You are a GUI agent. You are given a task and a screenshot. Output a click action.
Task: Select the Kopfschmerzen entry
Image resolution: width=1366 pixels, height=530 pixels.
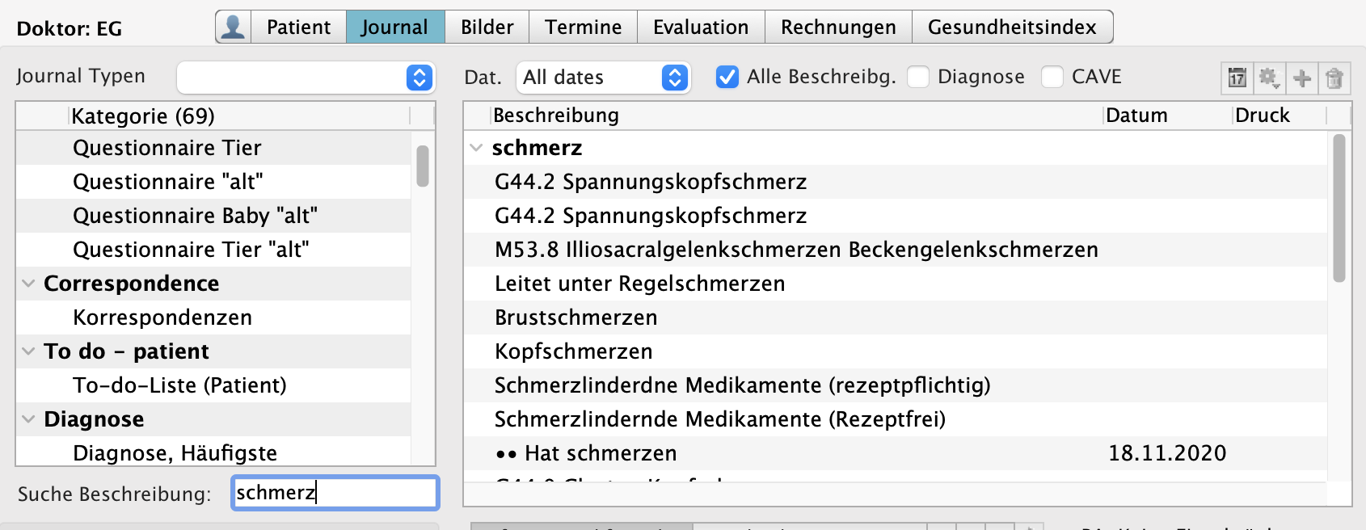574,351
